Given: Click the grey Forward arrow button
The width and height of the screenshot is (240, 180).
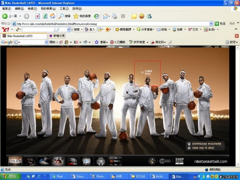Looking at the screenshot, I should [x=27, y=16].
